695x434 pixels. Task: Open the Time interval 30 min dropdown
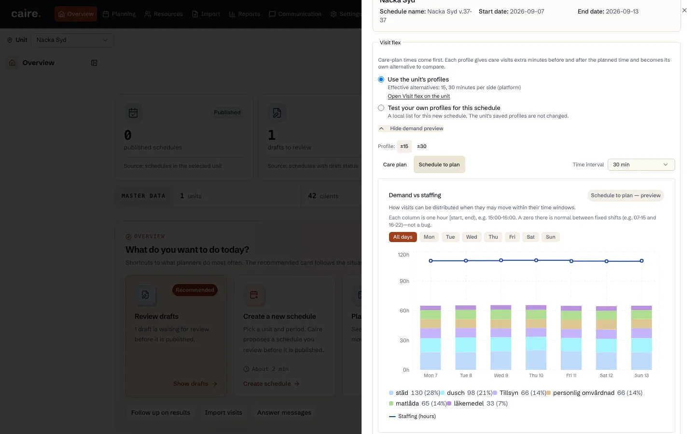[x=641, y=164]
